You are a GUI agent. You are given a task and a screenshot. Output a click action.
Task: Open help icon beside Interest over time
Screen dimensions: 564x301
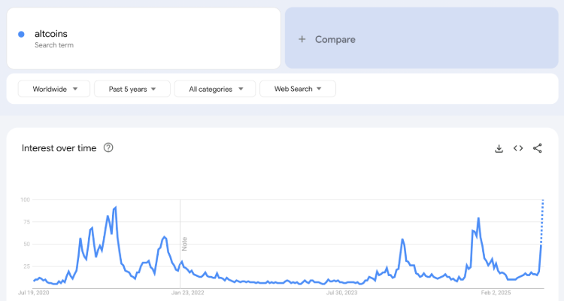tap(108, 147)
